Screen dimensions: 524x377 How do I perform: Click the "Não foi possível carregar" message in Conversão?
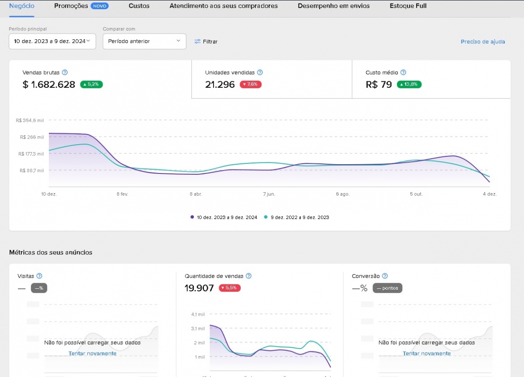point(427,342)
